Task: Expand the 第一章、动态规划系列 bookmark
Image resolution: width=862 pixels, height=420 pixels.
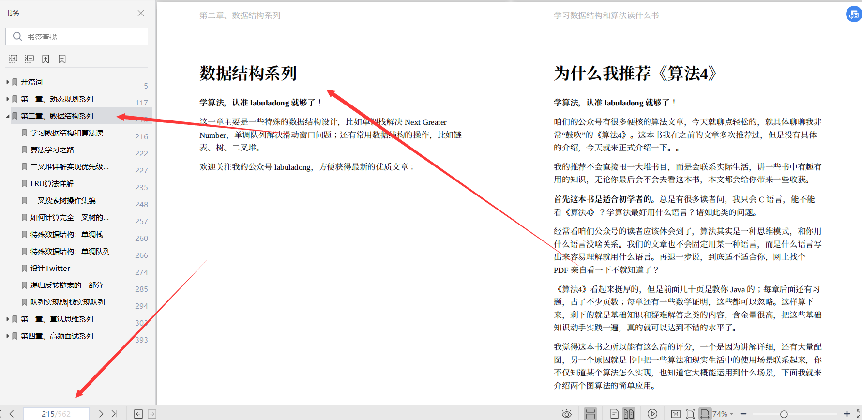Action: 8,99
